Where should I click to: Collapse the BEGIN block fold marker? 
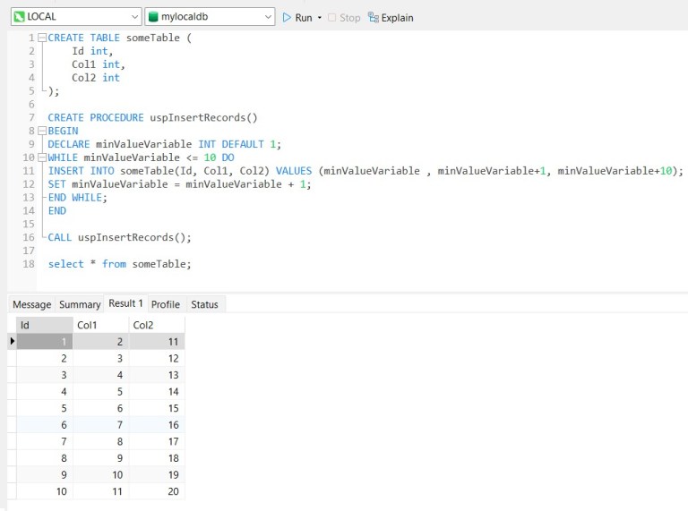(42, 131)
